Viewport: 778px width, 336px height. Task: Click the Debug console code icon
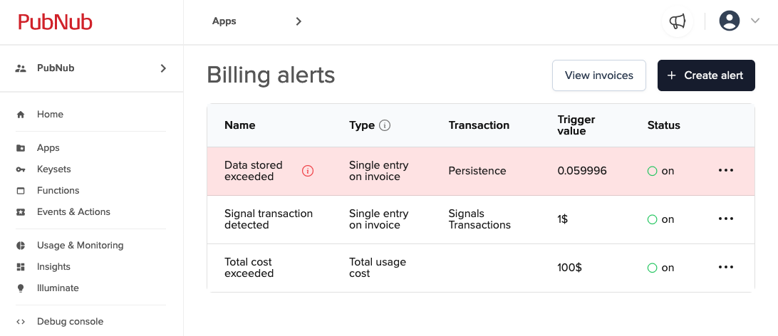[x=21, y=322]
